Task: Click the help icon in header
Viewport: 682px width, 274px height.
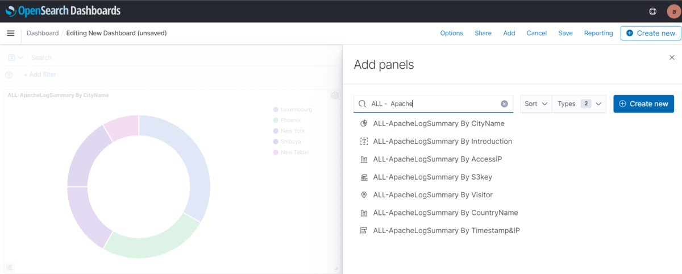Action: coord(653,11)
